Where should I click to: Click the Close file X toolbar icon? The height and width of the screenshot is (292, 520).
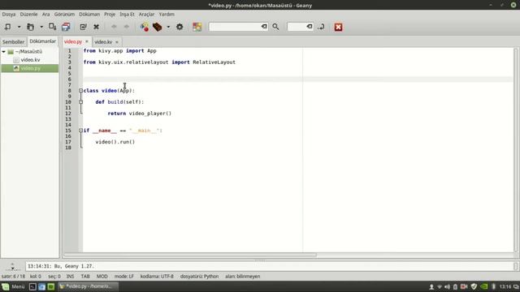[x=96, y=27]
